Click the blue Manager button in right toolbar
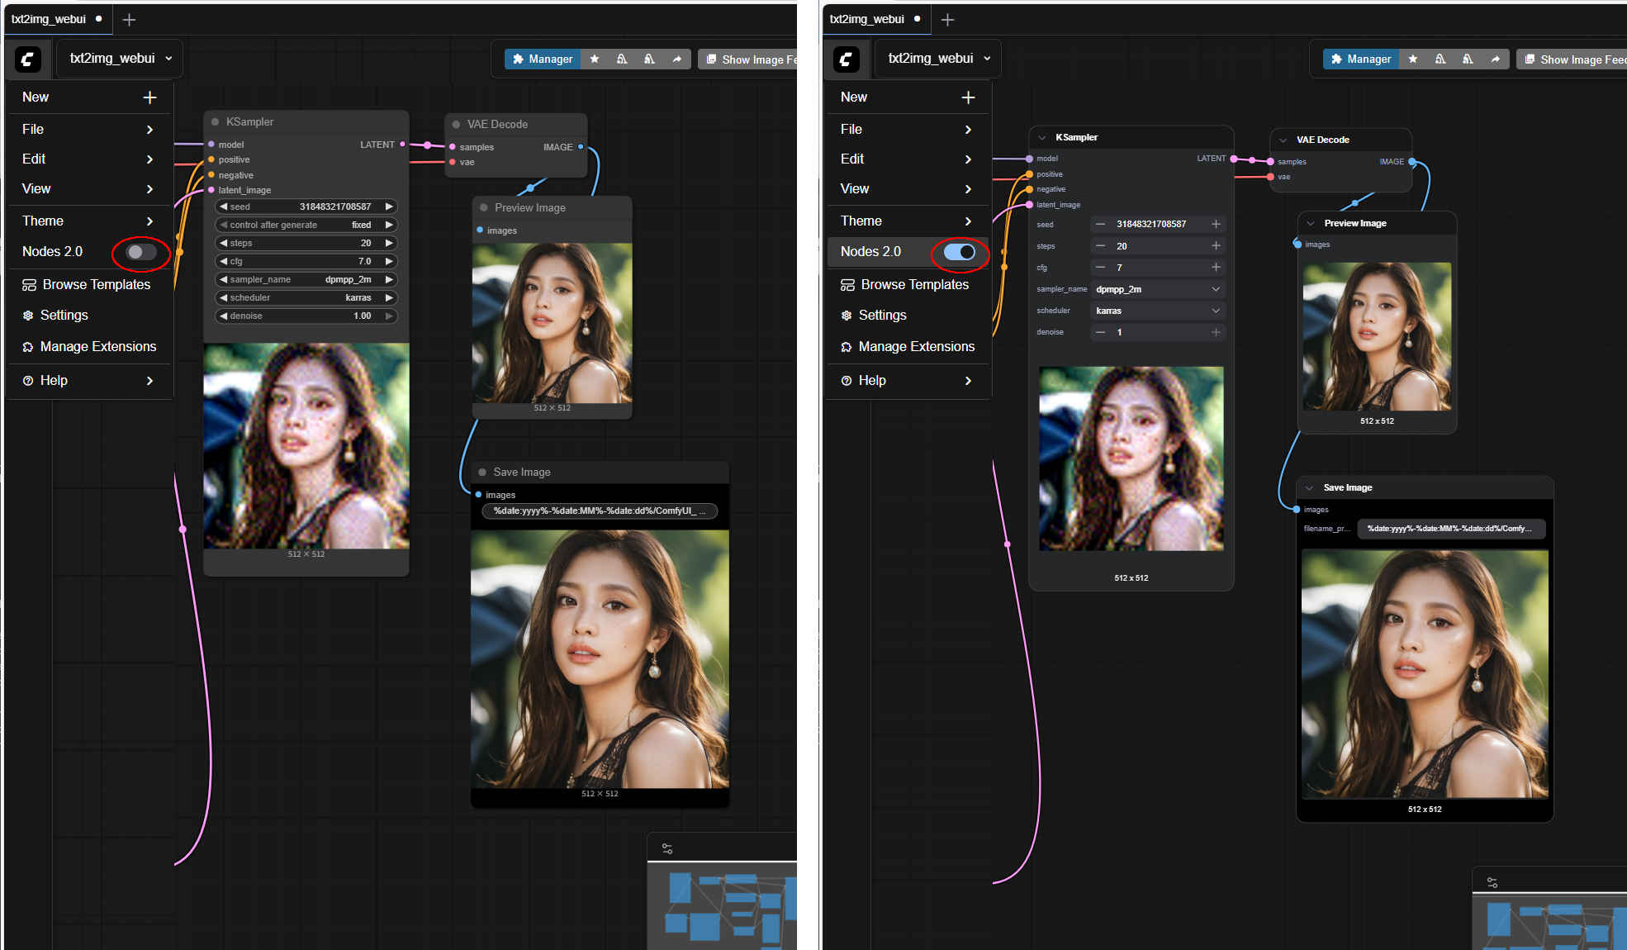The width and height of the screenshot is (1627, 950). pos(1360,59)
